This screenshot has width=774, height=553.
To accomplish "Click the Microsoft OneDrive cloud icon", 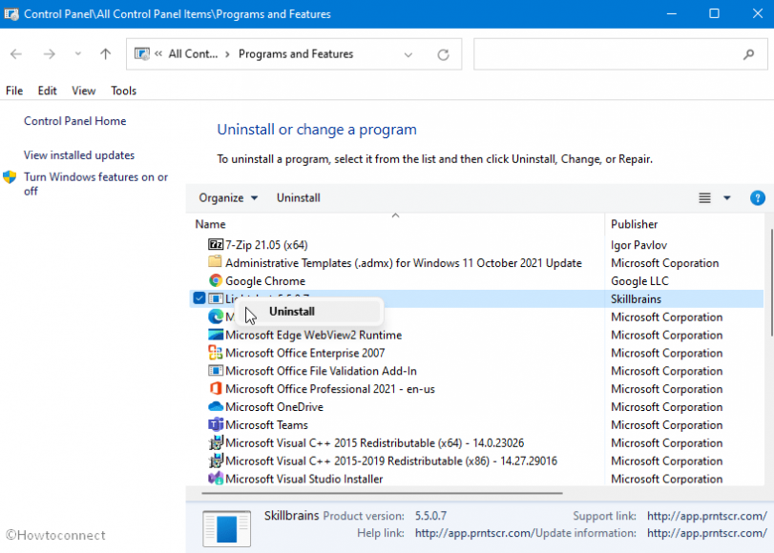I will tap(218, 407).
